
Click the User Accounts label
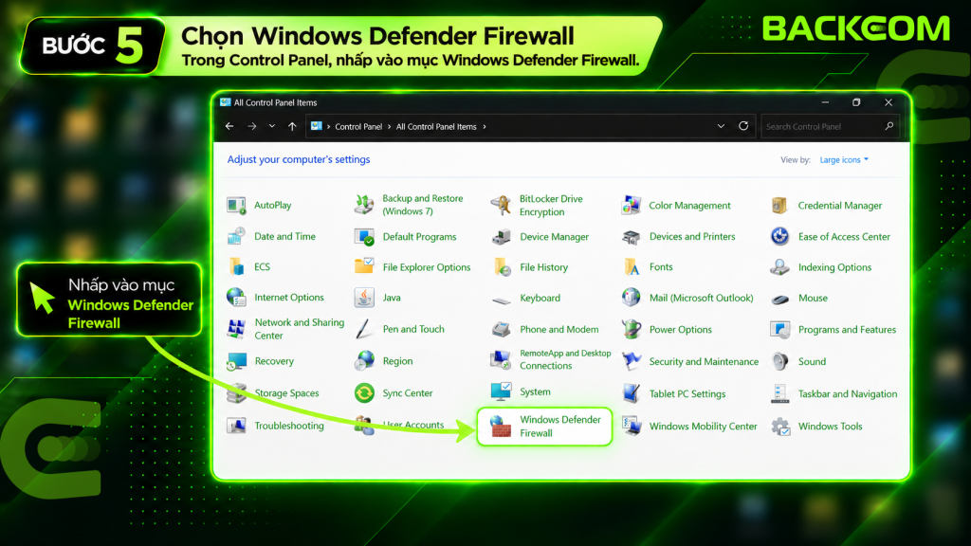pos(413,425)
